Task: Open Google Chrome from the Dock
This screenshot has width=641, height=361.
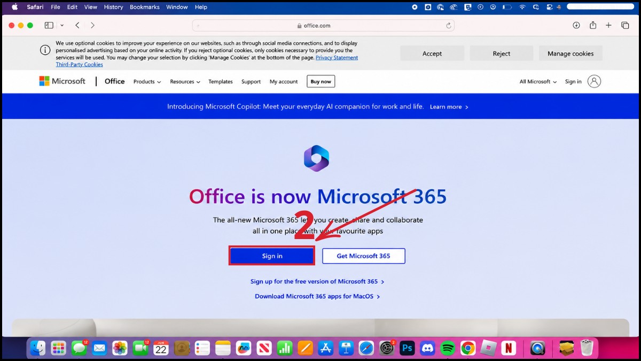Action: (468, 348)
